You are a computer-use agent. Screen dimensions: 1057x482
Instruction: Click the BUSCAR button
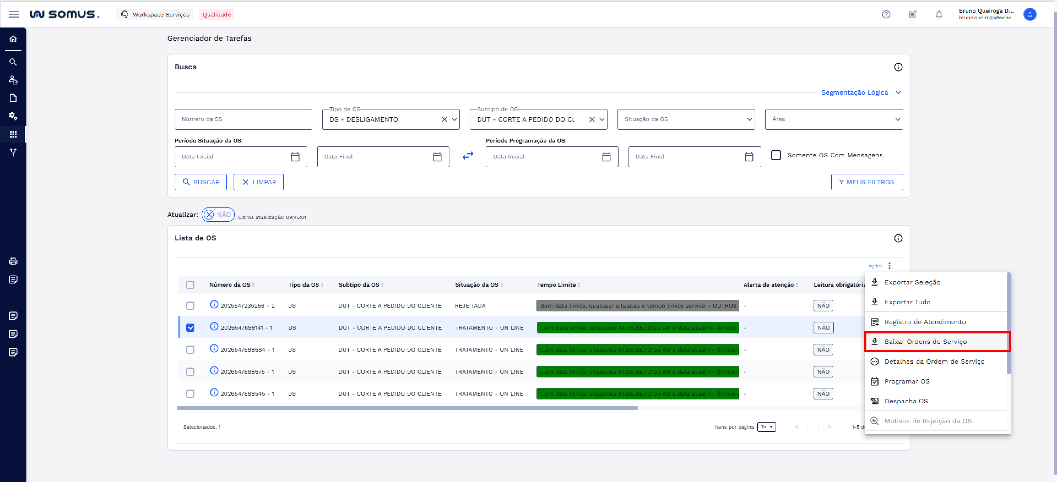click(201, 182)
